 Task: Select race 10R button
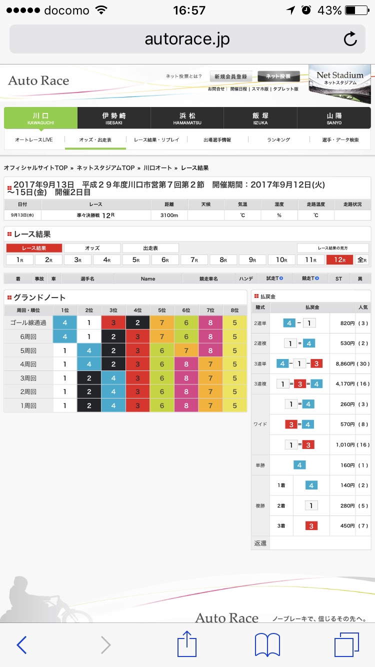click(281, 260)
